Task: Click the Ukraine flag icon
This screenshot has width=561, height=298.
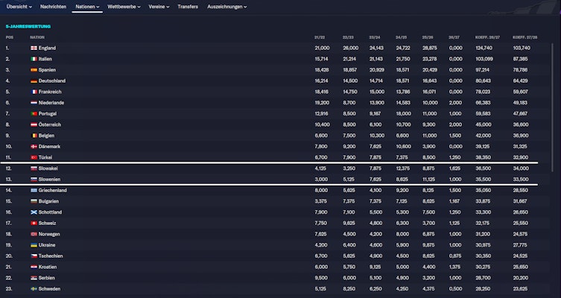Action: pyautogui.click(x=34, y=245)
